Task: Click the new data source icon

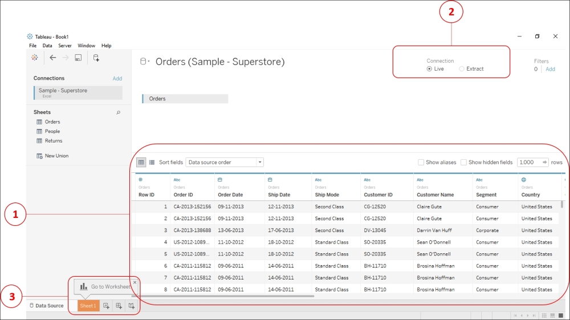Action: click(x=96, y=58)
